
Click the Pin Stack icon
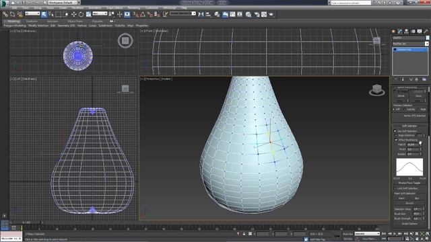click(395, 79)
